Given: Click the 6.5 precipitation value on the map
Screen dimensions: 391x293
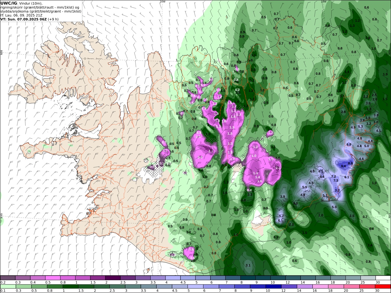Looking at the screenshot, I should pos(321,171).
